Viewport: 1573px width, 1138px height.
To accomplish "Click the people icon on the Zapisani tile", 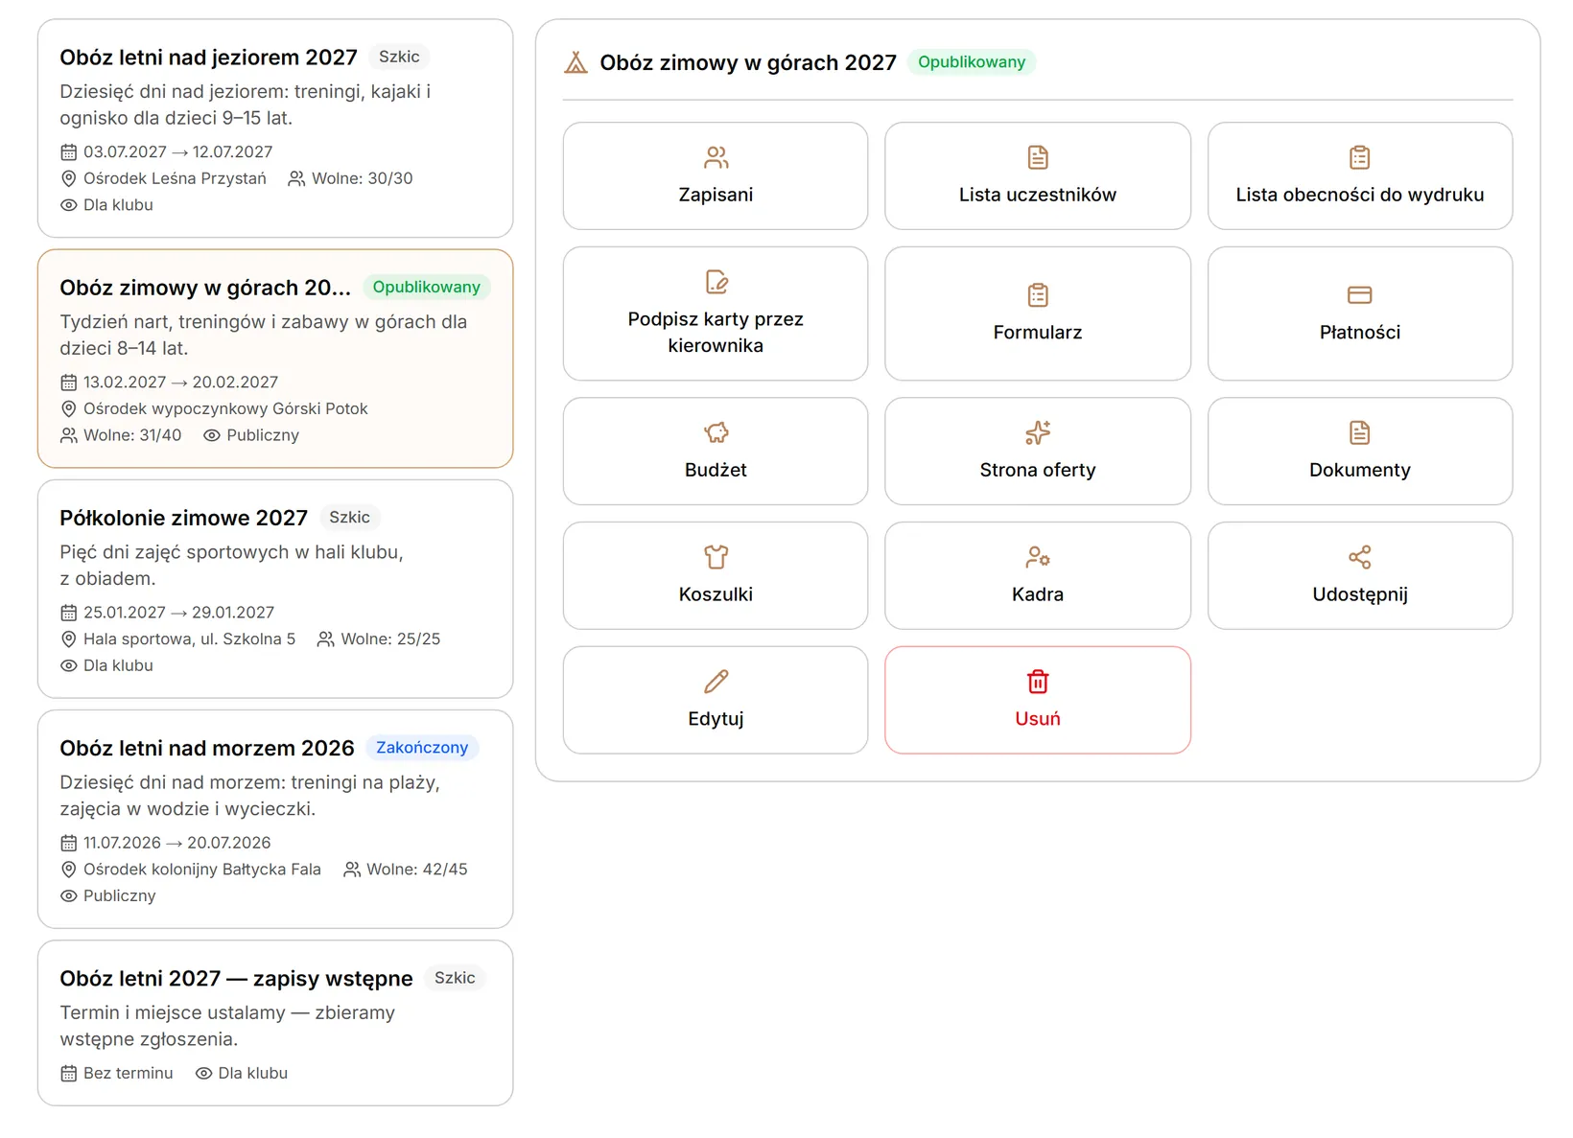I will (x=716, y=157).
